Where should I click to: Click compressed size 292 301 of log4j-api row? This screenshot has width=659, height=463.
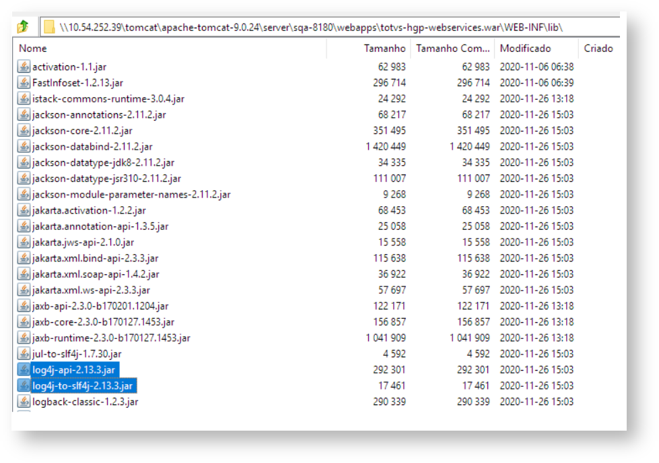(473, 370)
